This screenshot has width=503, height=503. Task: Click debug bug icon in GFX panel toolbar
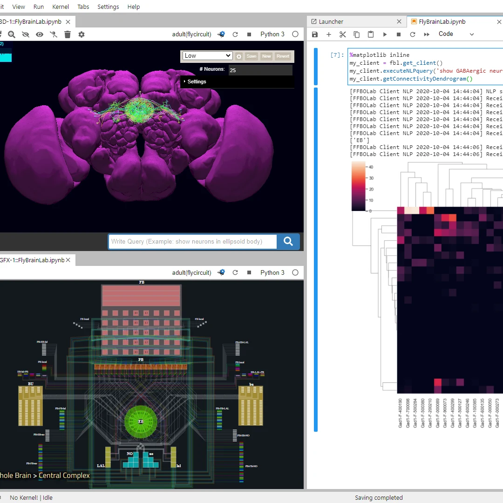pyautogui.click(x=221, y=272)
